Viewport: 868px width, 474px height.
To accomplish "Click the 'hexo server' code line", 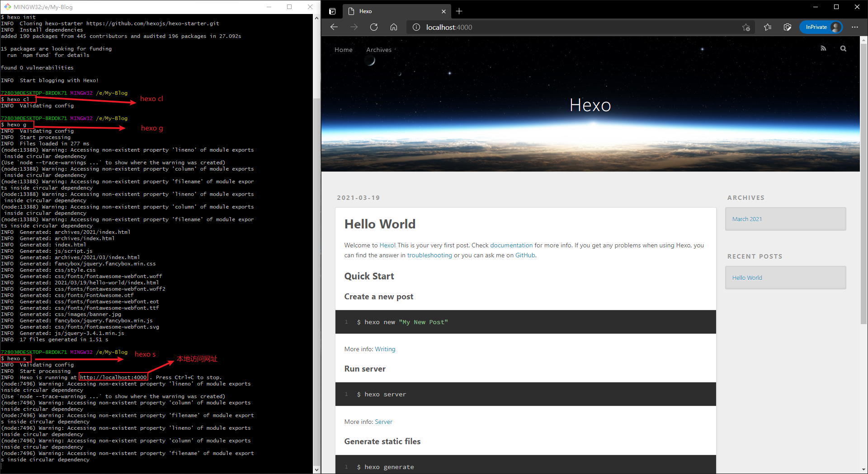I will point(382,395).
